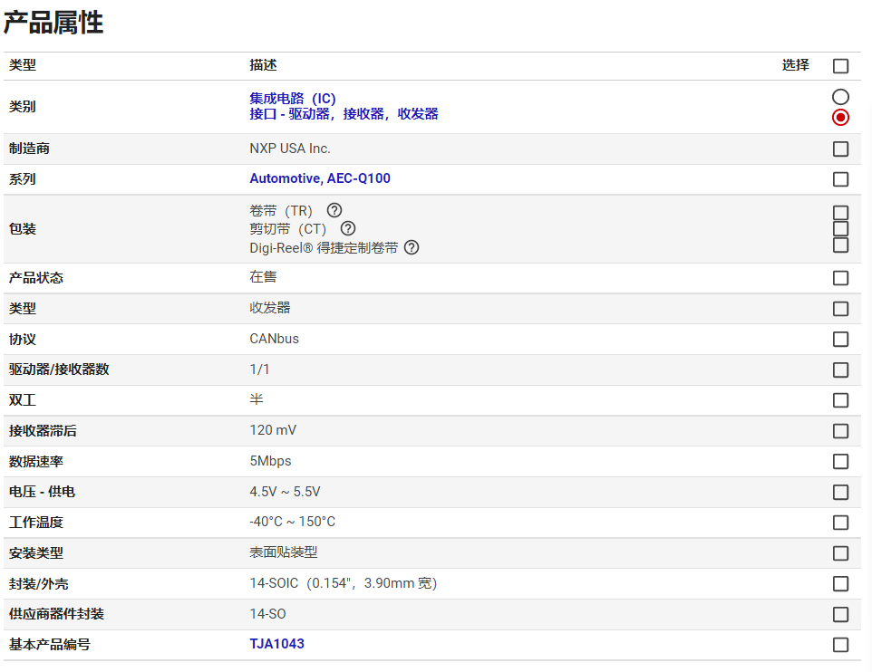Open help icon next to 剪切带 (CT)
This screenshot has width=872, height=672.
[347, 228]
